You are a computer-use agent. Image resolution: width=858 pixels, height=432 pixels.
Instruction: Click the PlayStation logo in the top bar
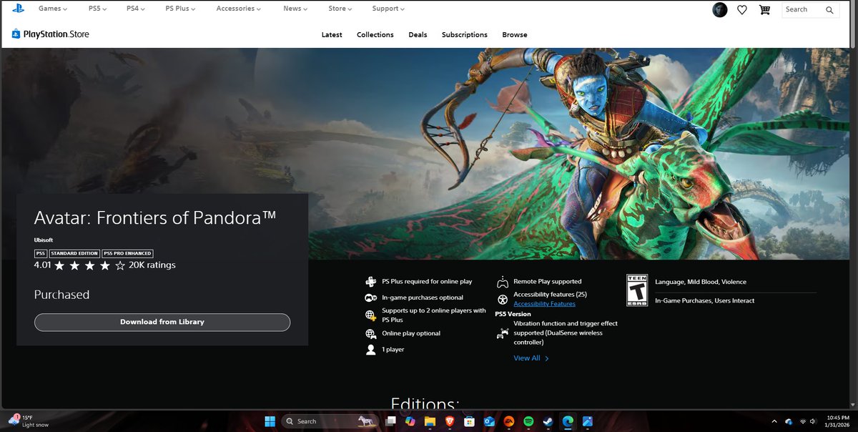17,9
